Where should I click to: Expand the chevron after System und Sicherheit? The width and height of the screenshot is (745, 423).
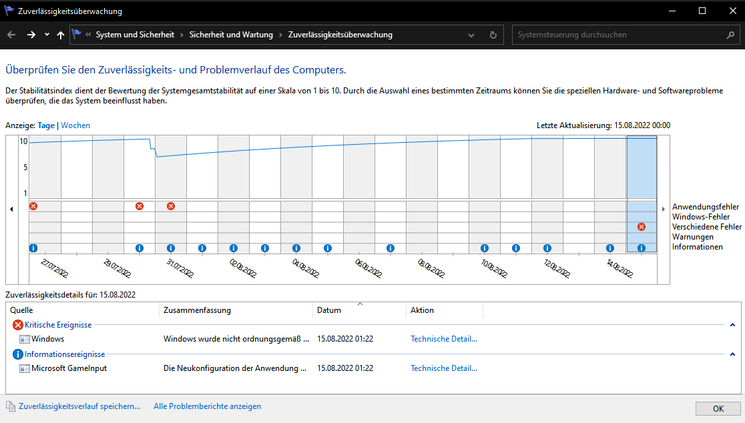[182, 35]
